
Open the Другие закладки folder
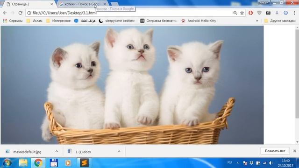pyautogui.click(x=280, y=21)
